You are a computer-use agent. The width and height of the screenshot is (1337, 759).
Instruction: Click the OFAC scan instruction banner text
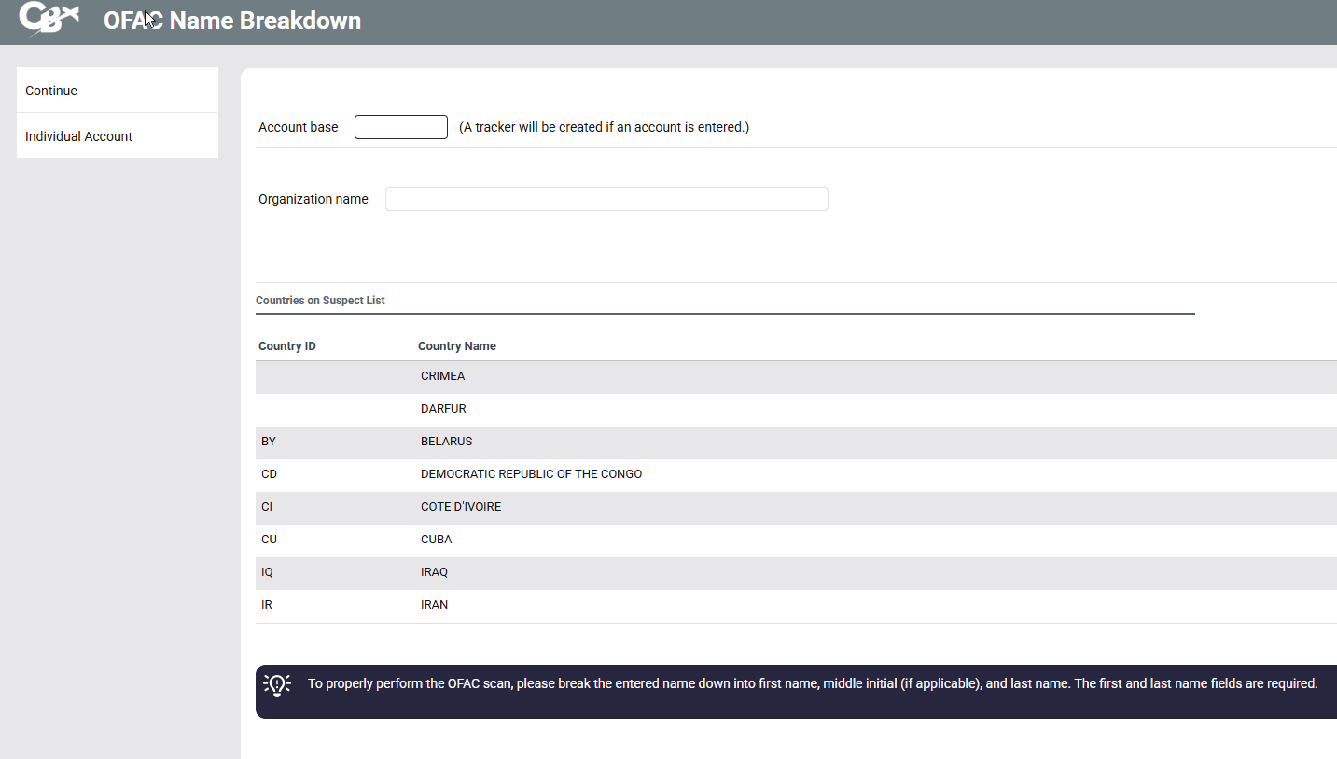[812, 683]
